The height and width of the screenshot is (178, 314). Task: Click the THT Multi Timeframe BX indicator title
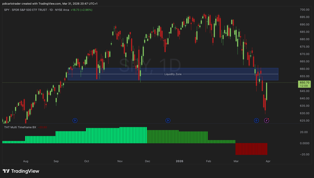pyautogui.click(x=20, y=127)
